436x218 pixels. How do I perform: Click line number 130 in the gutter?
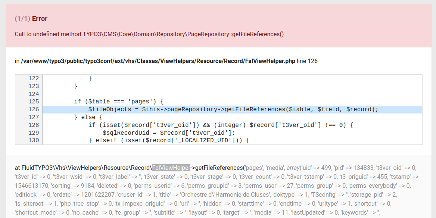tap(33, 140)
